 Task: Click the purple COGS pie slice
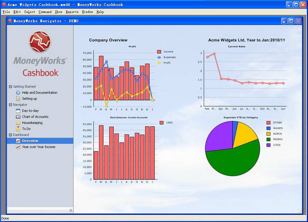click(x=219, y=137)
